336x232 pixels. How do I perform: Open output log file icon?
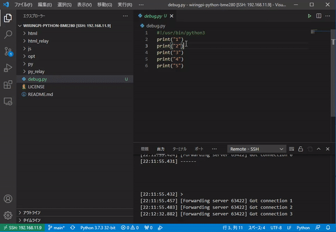(x=310, y=149)
